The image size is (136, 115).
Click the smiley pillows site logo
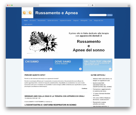pyautogui.click(x=27, y=13)
